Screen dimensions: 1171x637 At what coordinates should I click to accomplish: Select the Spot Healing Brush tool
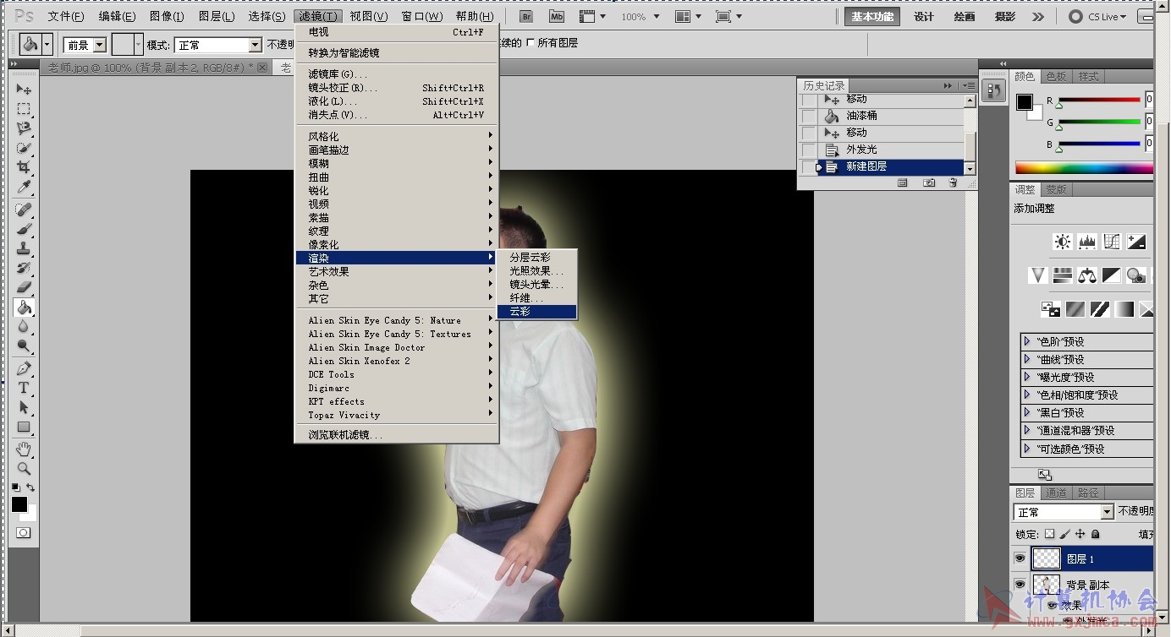(x=24, y=210)
